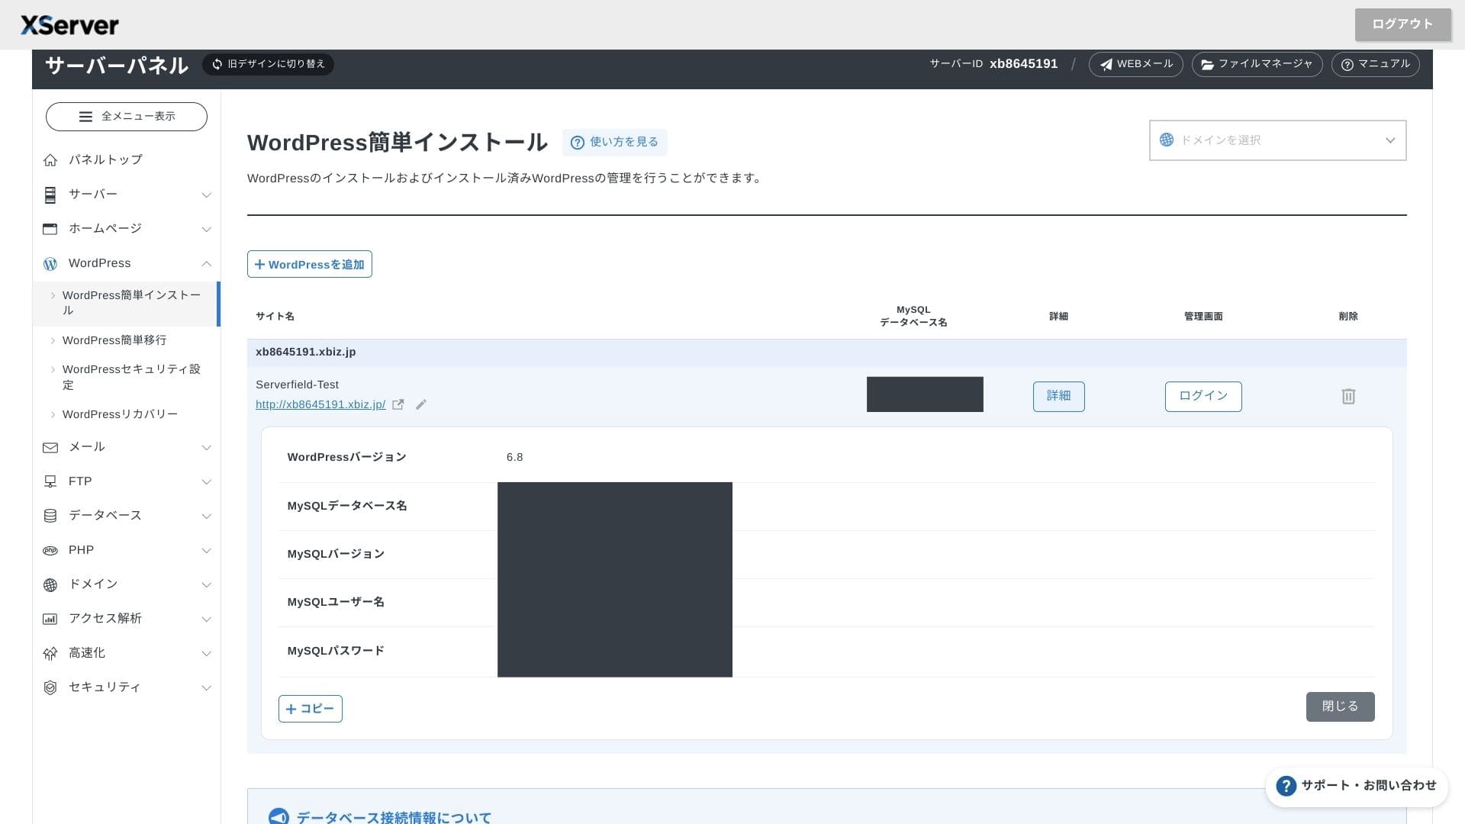Screen dimensions: 1465x824
Task: Click the 高速化 rocket icon
Action: 50,653
